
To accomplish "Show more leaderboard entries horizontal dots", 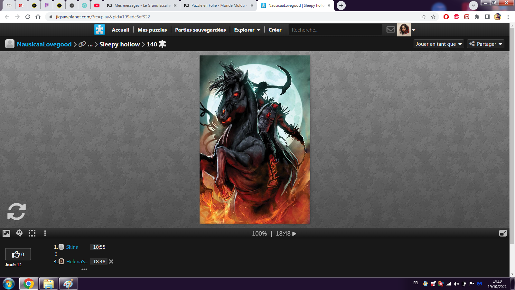I will point(84,269).
